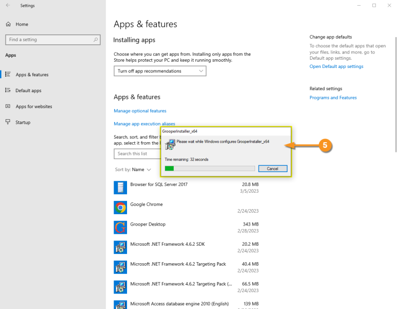
Task: Click Manage app execution aliases link
Action: tap(144, 124)
